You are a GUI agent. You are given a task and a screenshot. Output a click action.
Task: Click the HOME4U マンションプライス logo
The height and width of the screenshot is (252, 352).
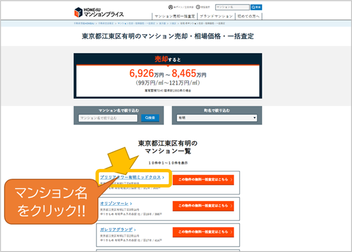pyautogui.click(x=99, y=12)
